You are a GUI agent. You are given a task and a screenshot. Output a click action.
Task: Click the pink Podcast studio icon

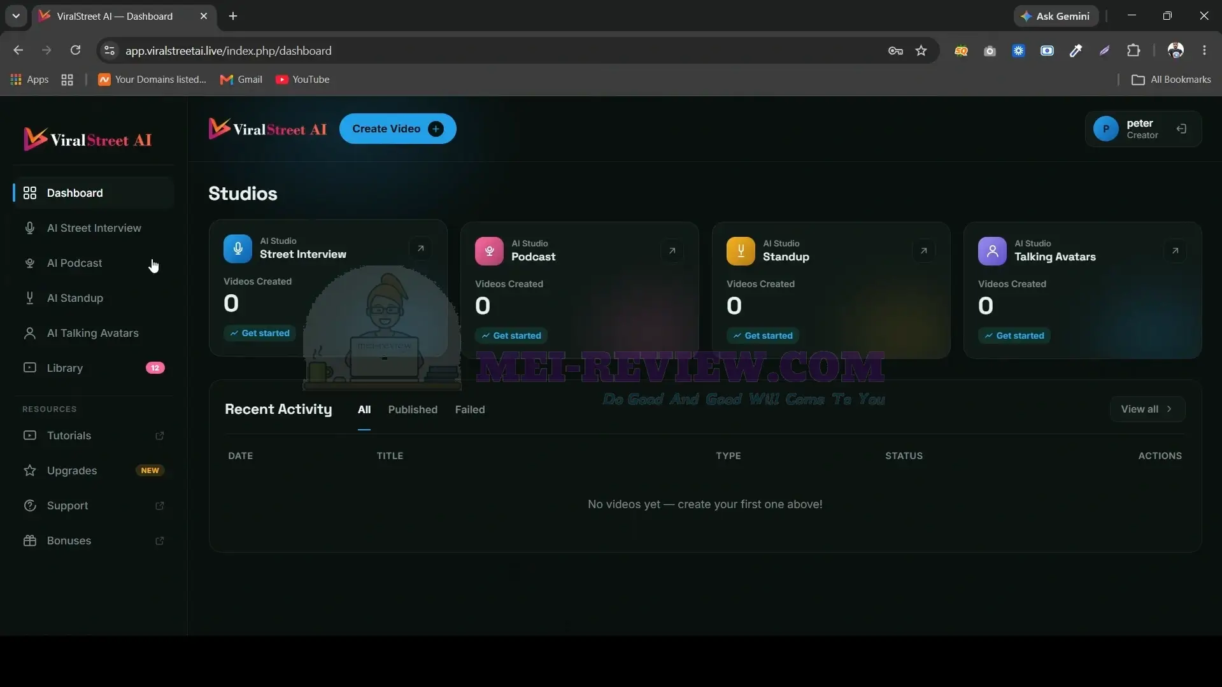(x=489, y=251)
